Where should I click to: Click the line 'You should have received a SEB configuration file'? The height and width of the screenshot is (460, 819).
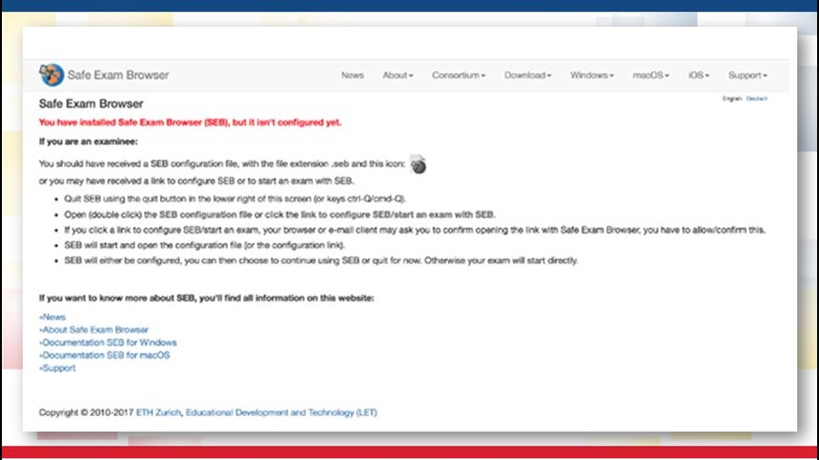point(222,164)
